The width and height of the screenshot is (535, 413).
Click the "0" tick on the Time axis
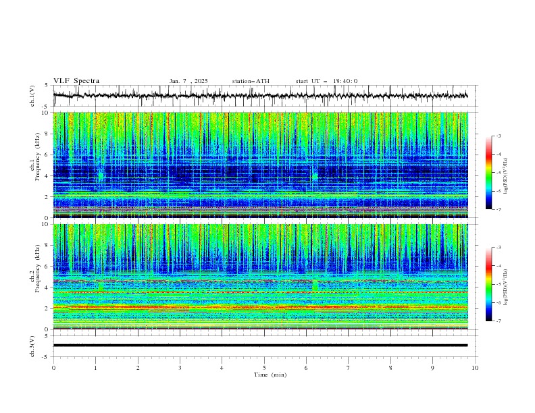coord(53,368)
